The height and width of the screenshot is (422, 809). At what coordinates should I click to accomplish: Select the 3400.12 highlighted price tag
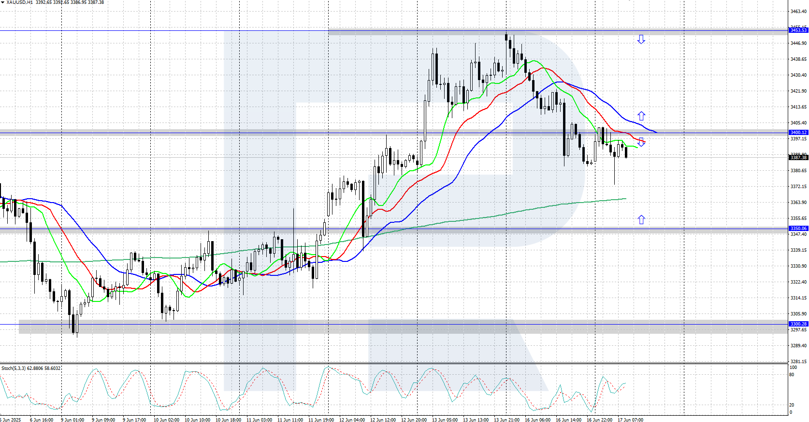coord(798,132)
